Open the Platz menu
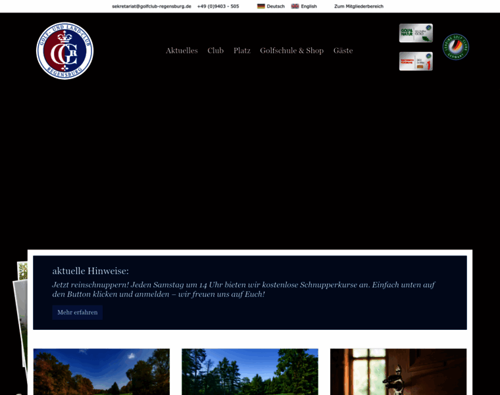Image resolution: width=500 pixels, height=395 pixels. point(242,51)
